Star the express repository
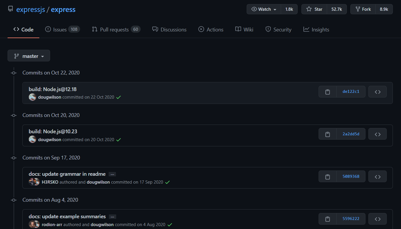 (314, 9)
